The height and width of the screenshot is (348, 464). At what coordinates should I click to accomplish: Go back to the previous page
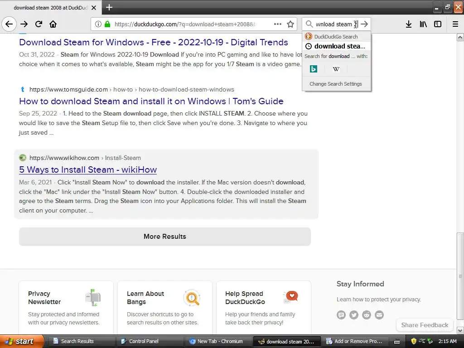[9, 24]
